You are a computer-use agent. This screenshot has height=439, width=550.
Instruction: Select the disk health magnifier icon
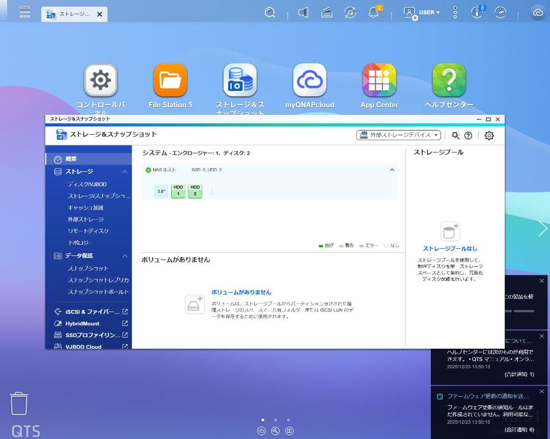(x=456, y=135)
